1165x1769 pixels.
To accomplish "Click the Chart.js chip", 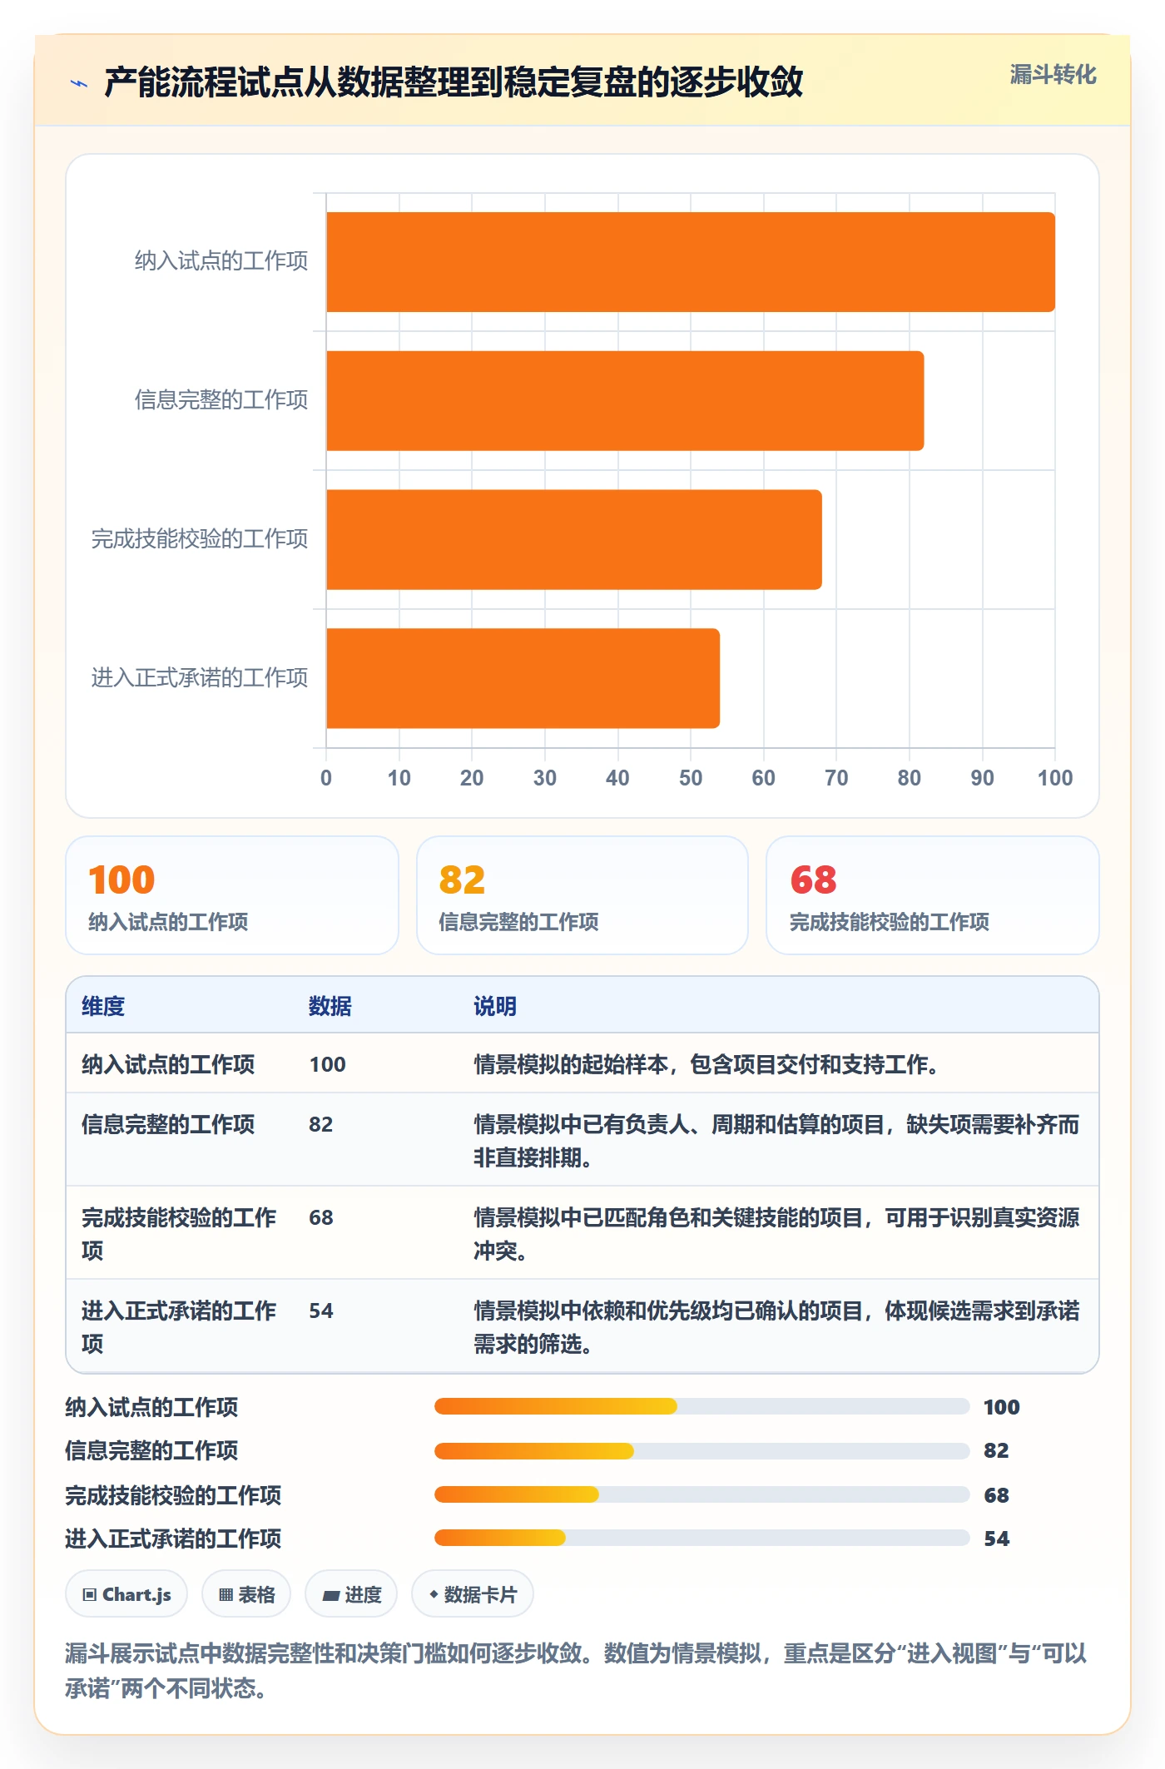I will point(126,1594).
